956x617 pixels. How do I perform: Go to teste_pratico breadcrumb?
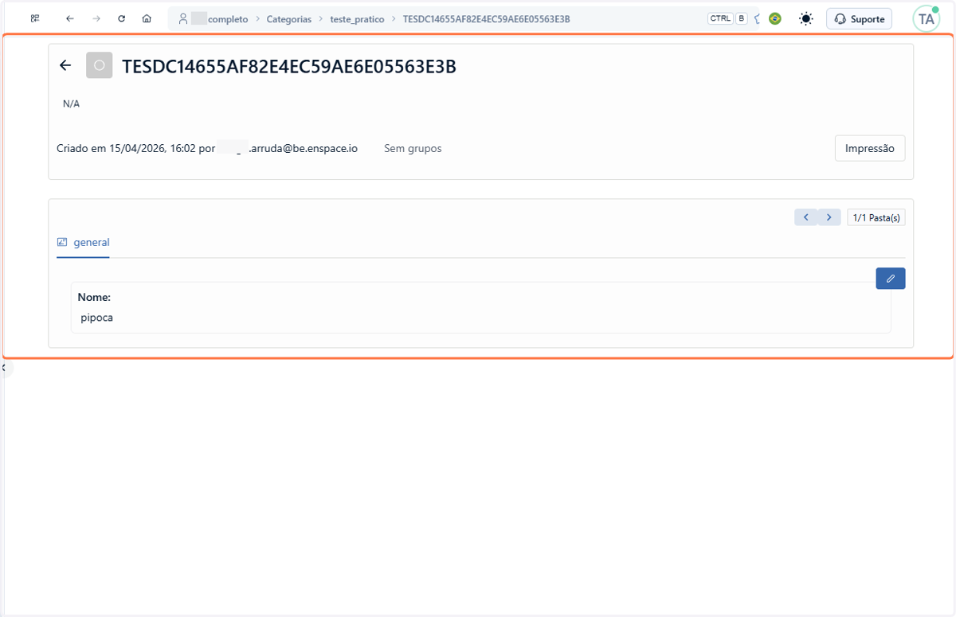[357, 18]
